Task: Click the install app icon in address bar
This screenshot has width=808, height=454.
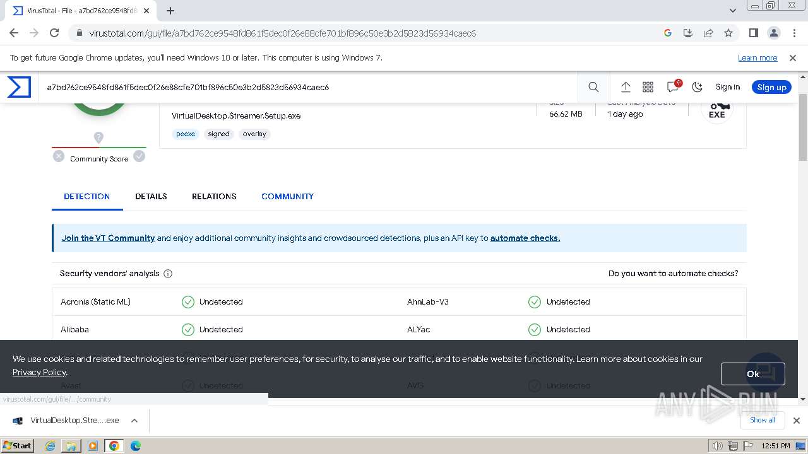Action: pos(688,33)
